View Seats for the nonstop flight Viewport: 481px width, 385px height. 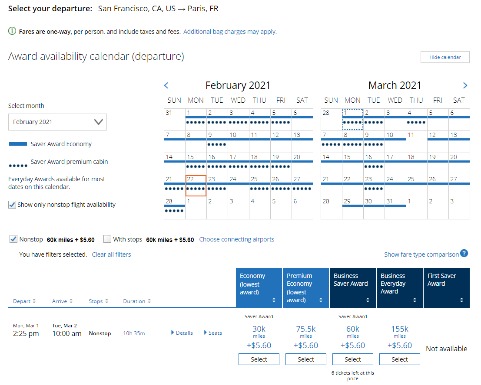(212, 333)
